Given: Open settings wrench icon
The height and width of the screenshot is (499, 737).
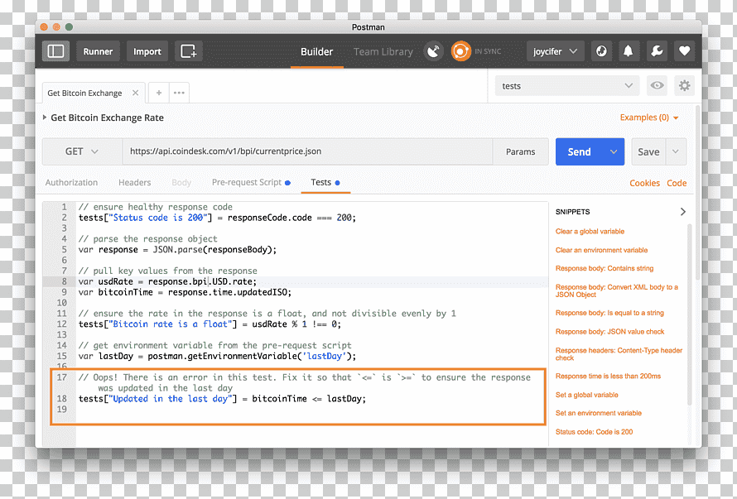Looking at the screenshot, I should [x=657, y=50].
